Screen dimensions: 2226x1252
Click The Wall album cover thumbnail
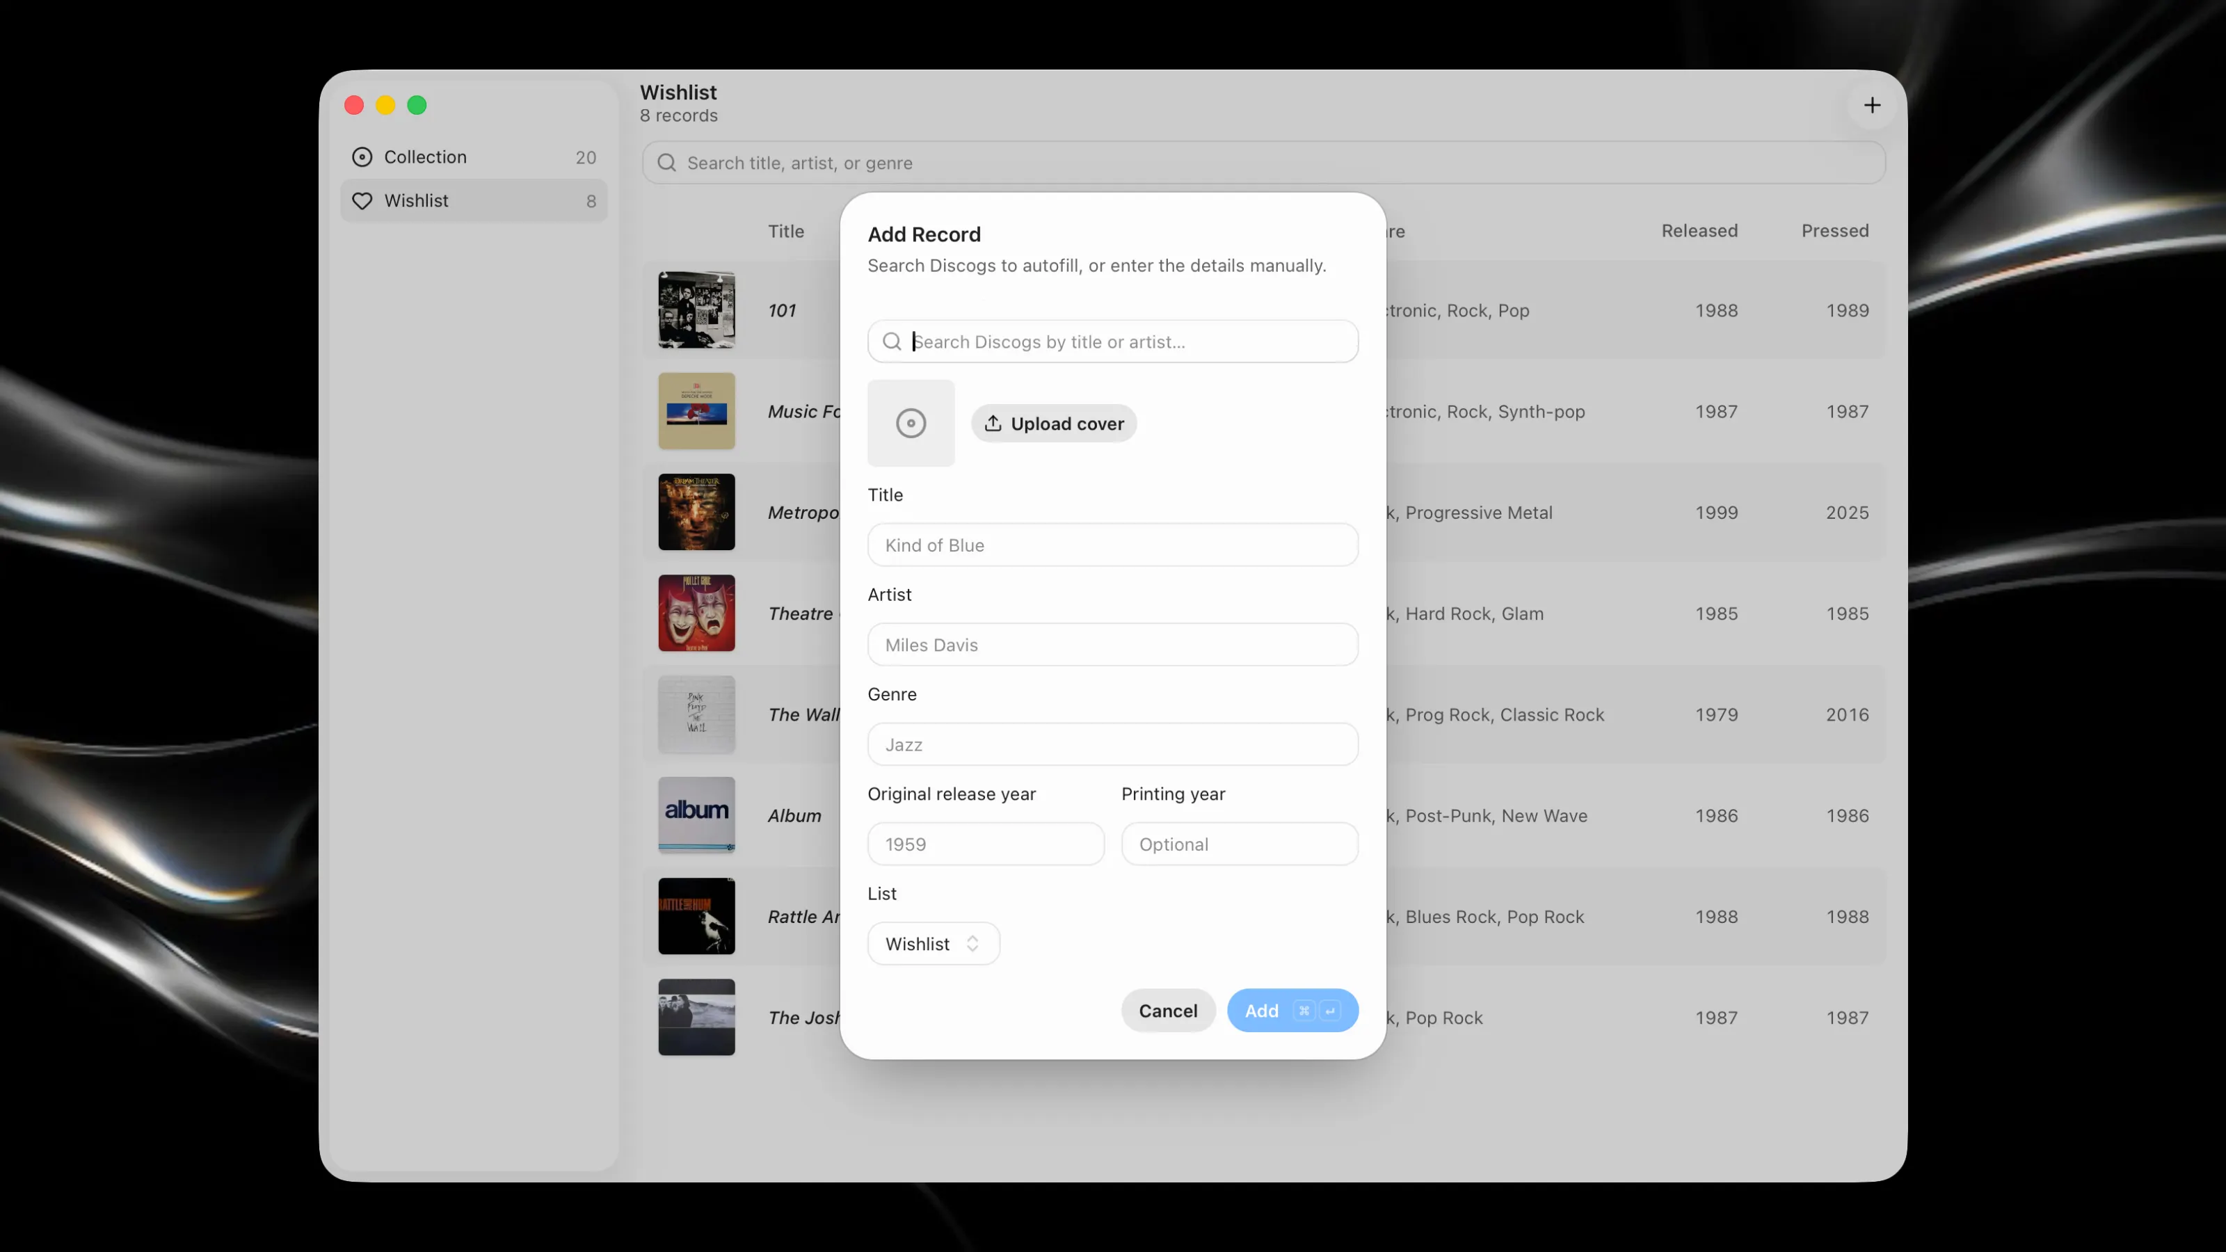(696, 714)
